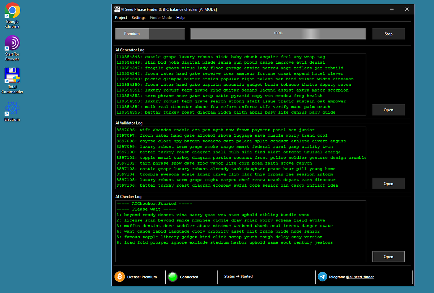
Task: Click the 100% progress bar
Action: pyautogui.click(x=278, y=33)
